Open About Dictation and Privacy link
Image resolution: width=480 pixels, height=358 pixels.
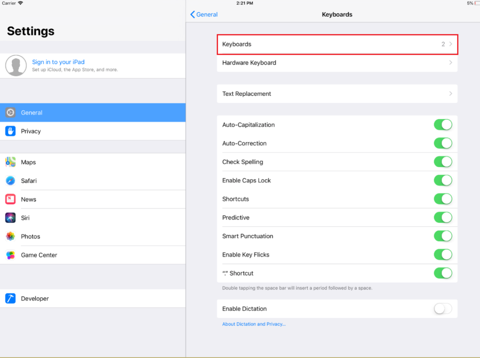[254, 324]
